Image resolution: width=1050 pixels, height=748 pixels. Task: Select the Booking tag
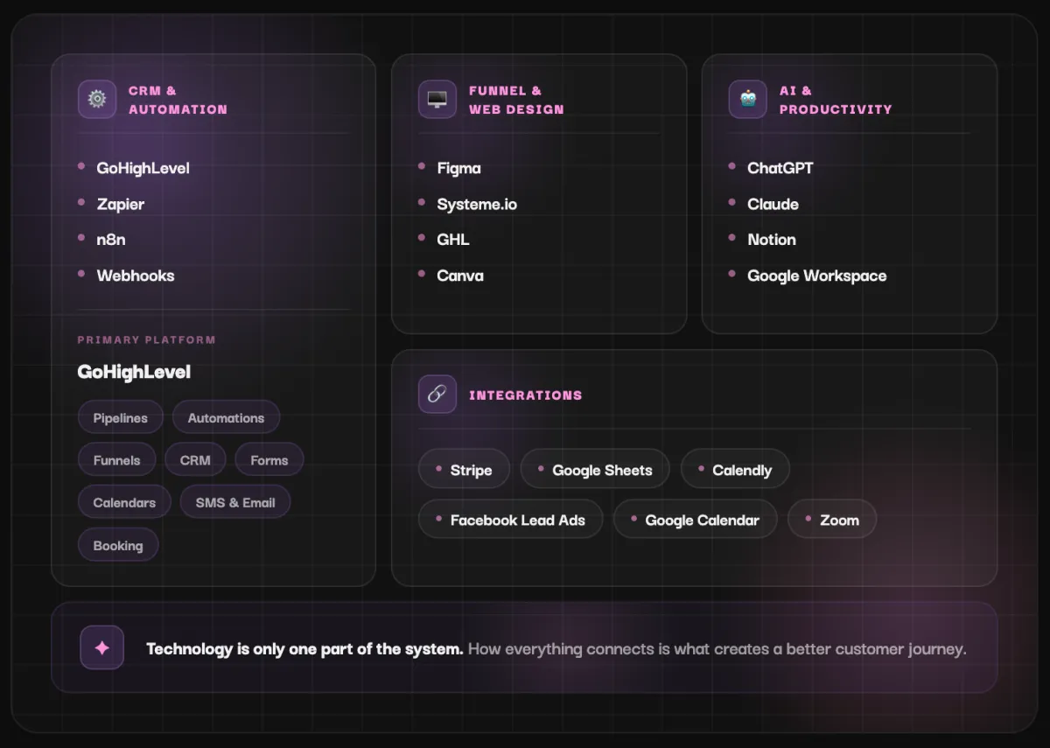click(x=118, y=545)
